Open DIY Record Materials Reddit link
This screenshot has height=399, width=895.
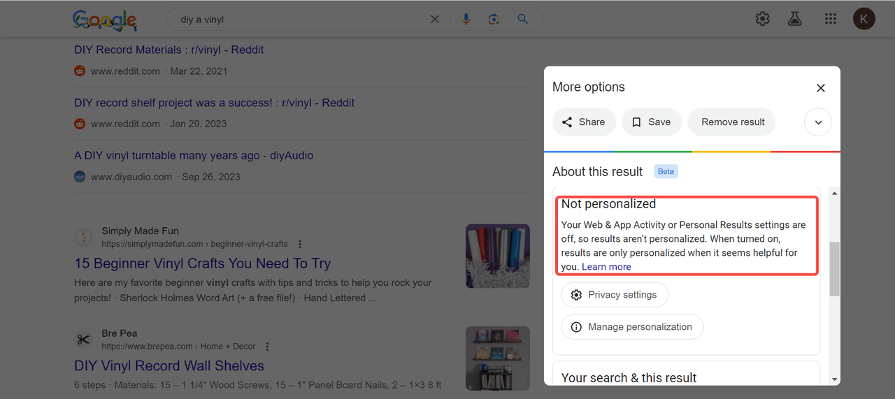coord(169,50)
